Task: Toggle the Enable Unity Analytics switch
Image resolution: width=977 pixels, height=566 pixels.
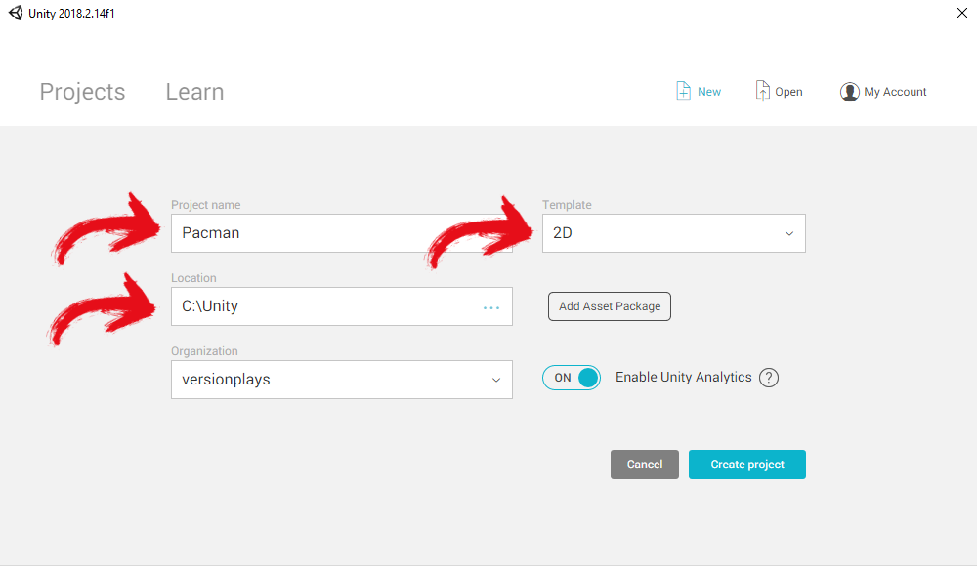Action: tap(572, 378)
